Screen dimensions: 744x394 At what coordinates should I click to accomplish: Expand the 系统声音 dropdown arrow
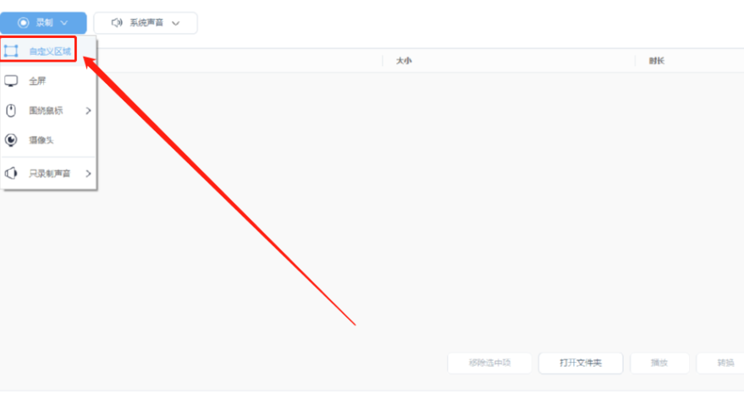[x=175, y=23]
